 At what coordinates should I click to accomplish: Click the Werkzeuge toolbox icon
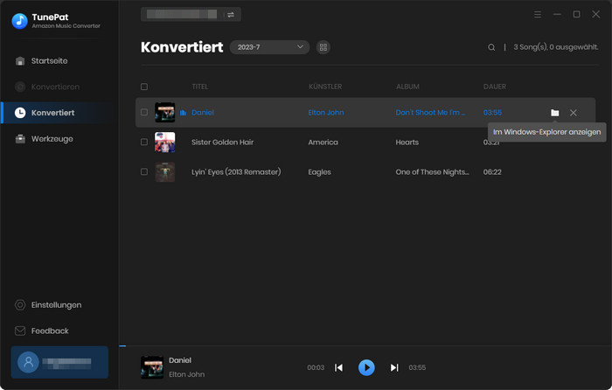(x=20, y=139)
